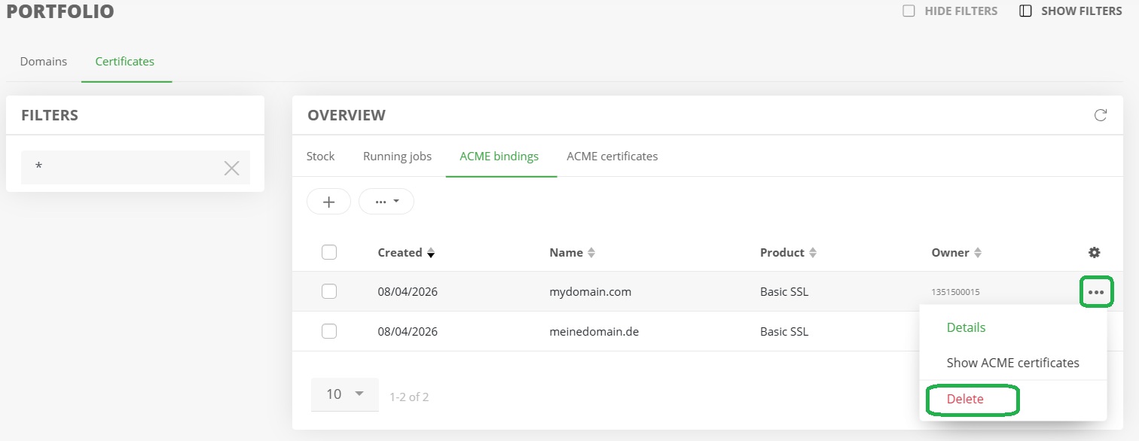
Task: Check the meinedomain.de row checkbox
Action: tap(329, 331)
